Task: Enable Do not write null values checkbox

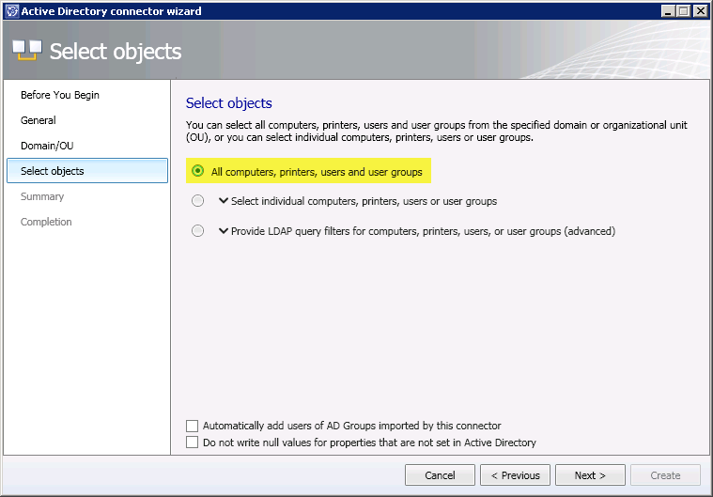Action: point(193,443)
